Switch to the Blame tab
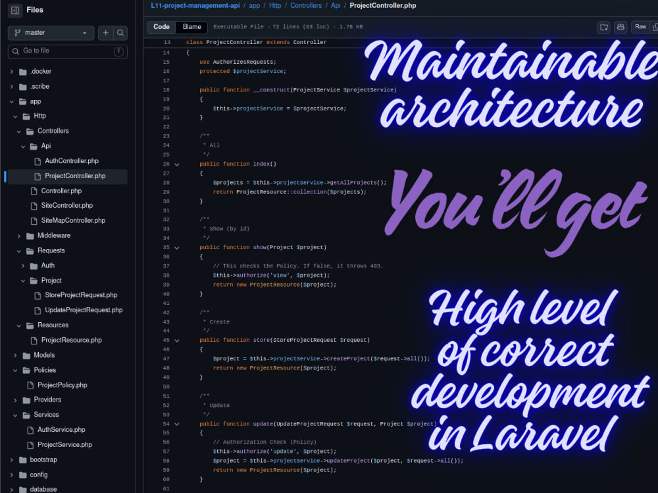 click(191, 27)
